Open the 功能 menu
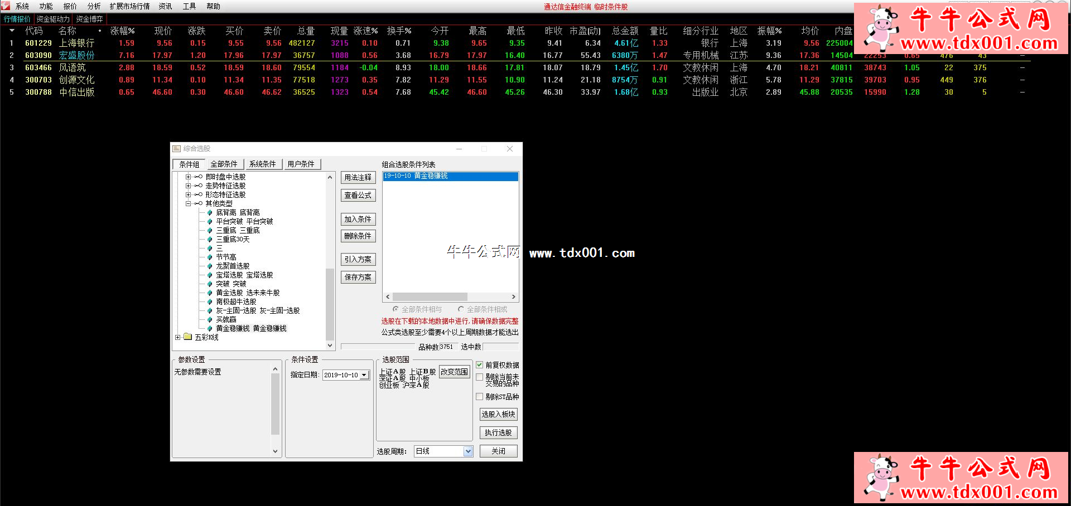1071x506 pixels. pos(46,6)
